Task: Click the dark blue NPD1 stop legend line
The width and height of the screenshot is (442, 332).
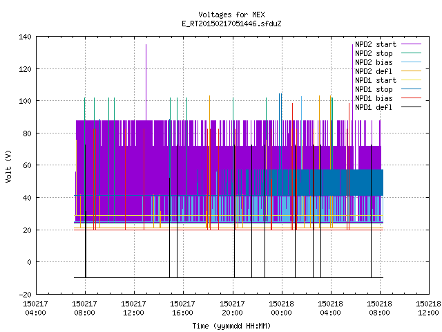Action: 411,89
